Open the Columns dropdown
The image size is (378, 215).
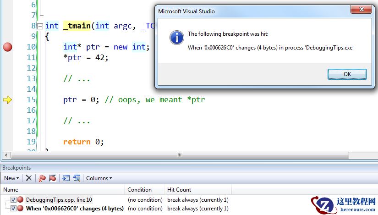pos(99,178)
